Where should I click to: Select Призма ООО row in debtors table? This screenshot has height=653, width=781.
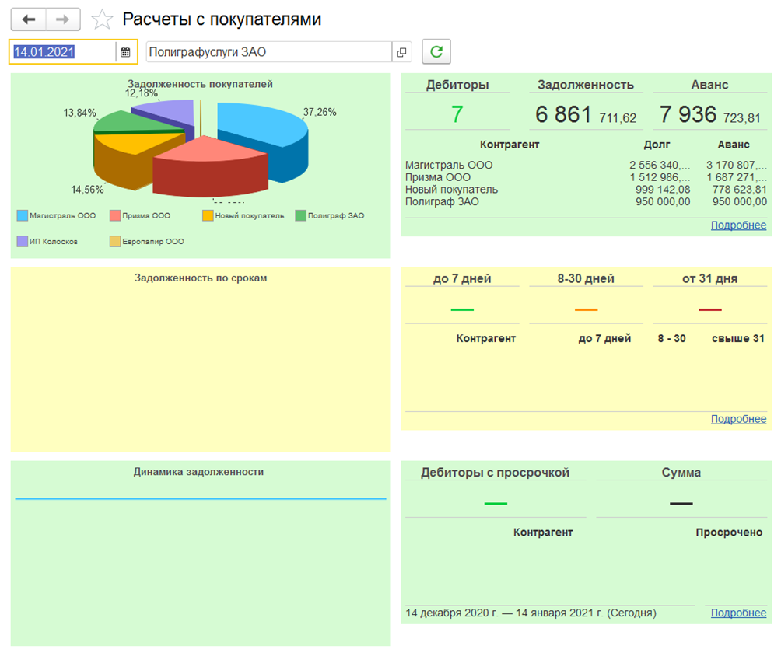click(438, 177)
